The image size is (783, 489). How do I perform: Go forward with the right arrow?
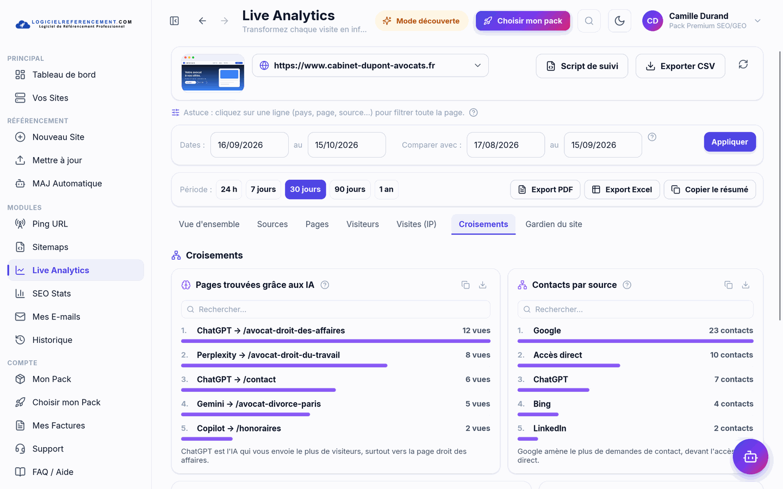(x=225, y=21)
